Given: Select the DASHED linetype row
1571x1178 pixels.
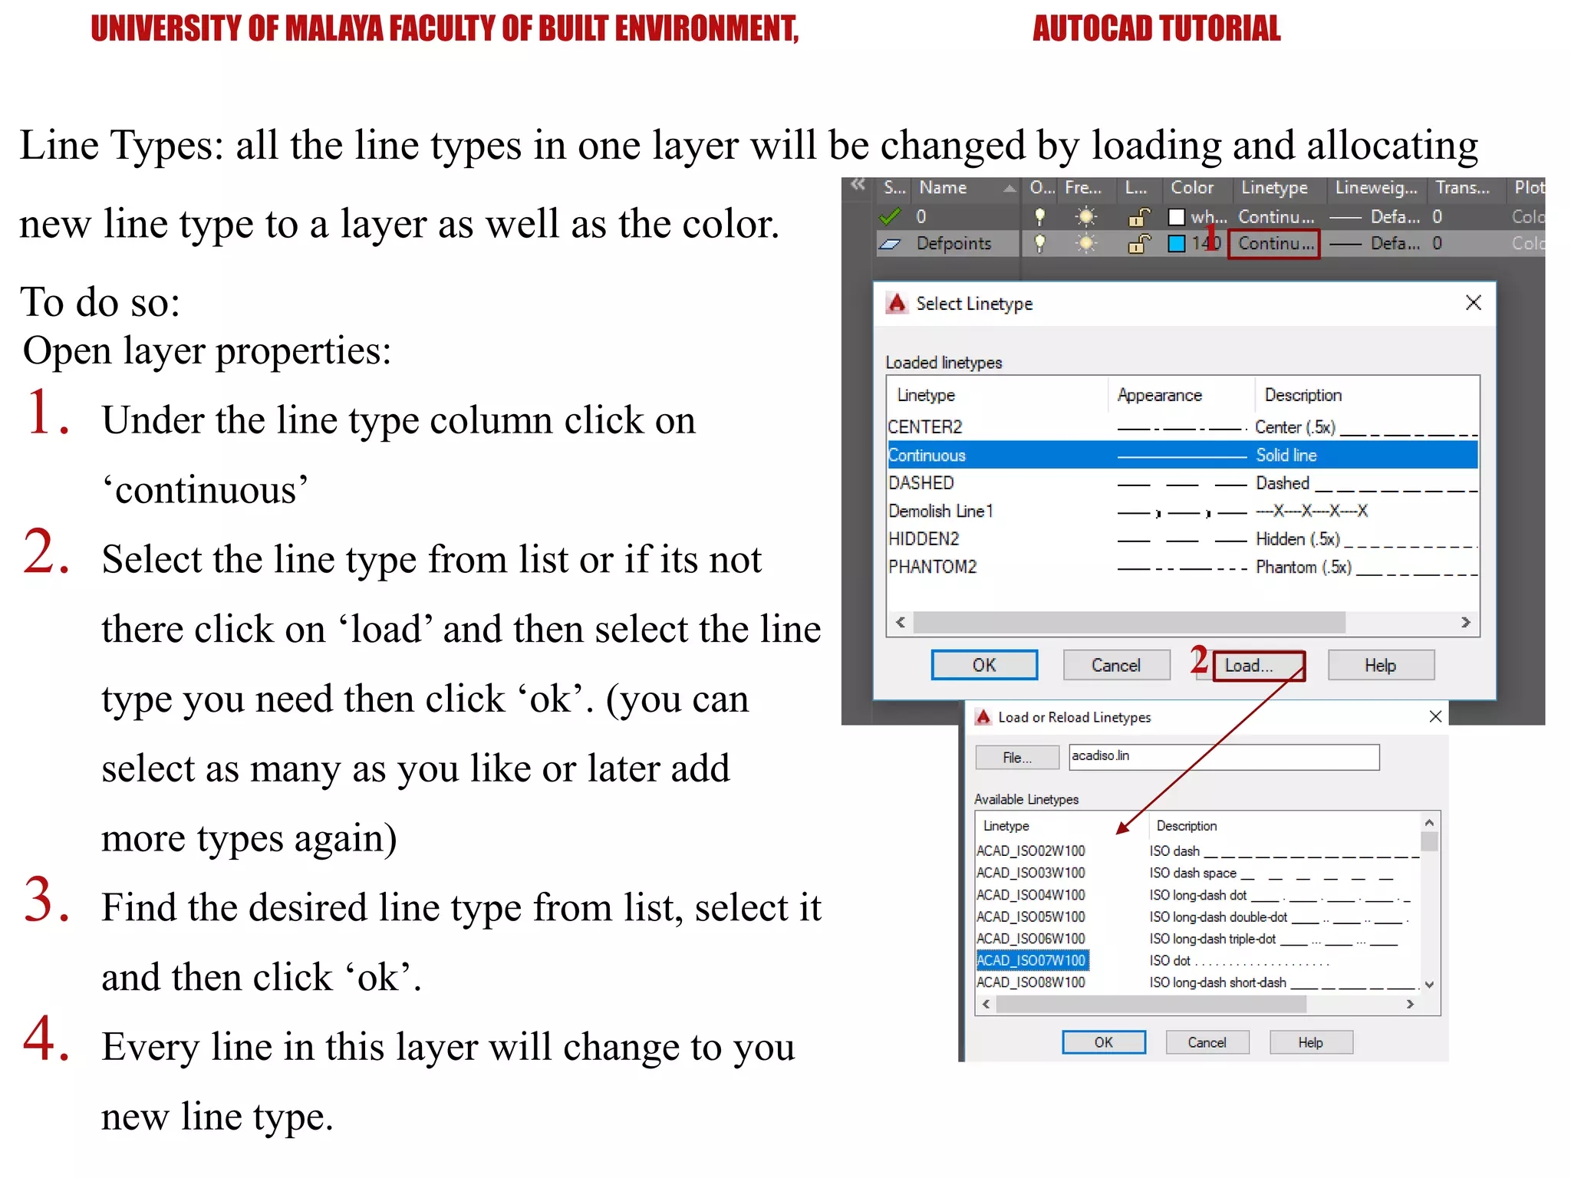Looking at the screenshot, I should (1182, 483).
